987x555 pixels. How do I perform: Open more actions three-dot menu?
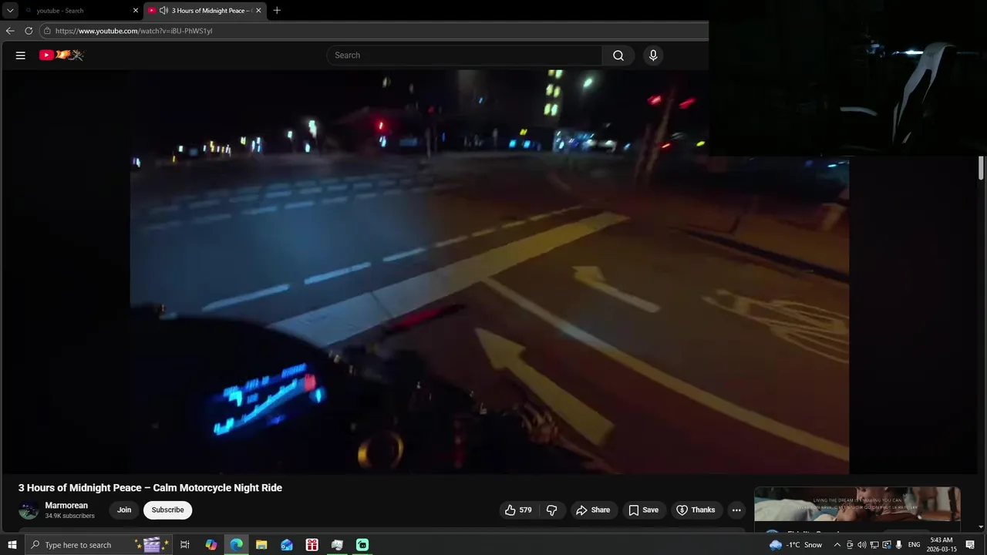pyautogui.click(x=736, y=510)
